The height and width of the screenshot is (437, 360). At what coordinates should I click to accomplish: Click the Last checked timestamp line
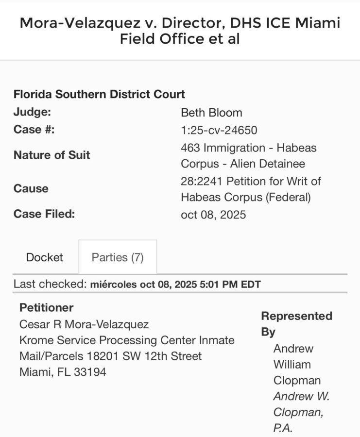coord(137,285)
